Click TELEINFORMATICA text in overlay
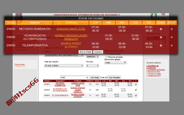 [35, 45]
